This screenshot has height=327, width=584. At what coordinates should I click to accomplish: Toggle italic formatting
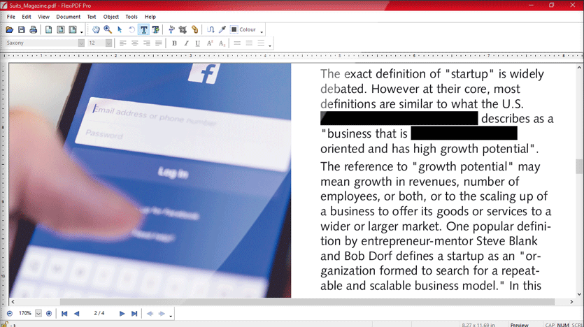tap(186, 43)
